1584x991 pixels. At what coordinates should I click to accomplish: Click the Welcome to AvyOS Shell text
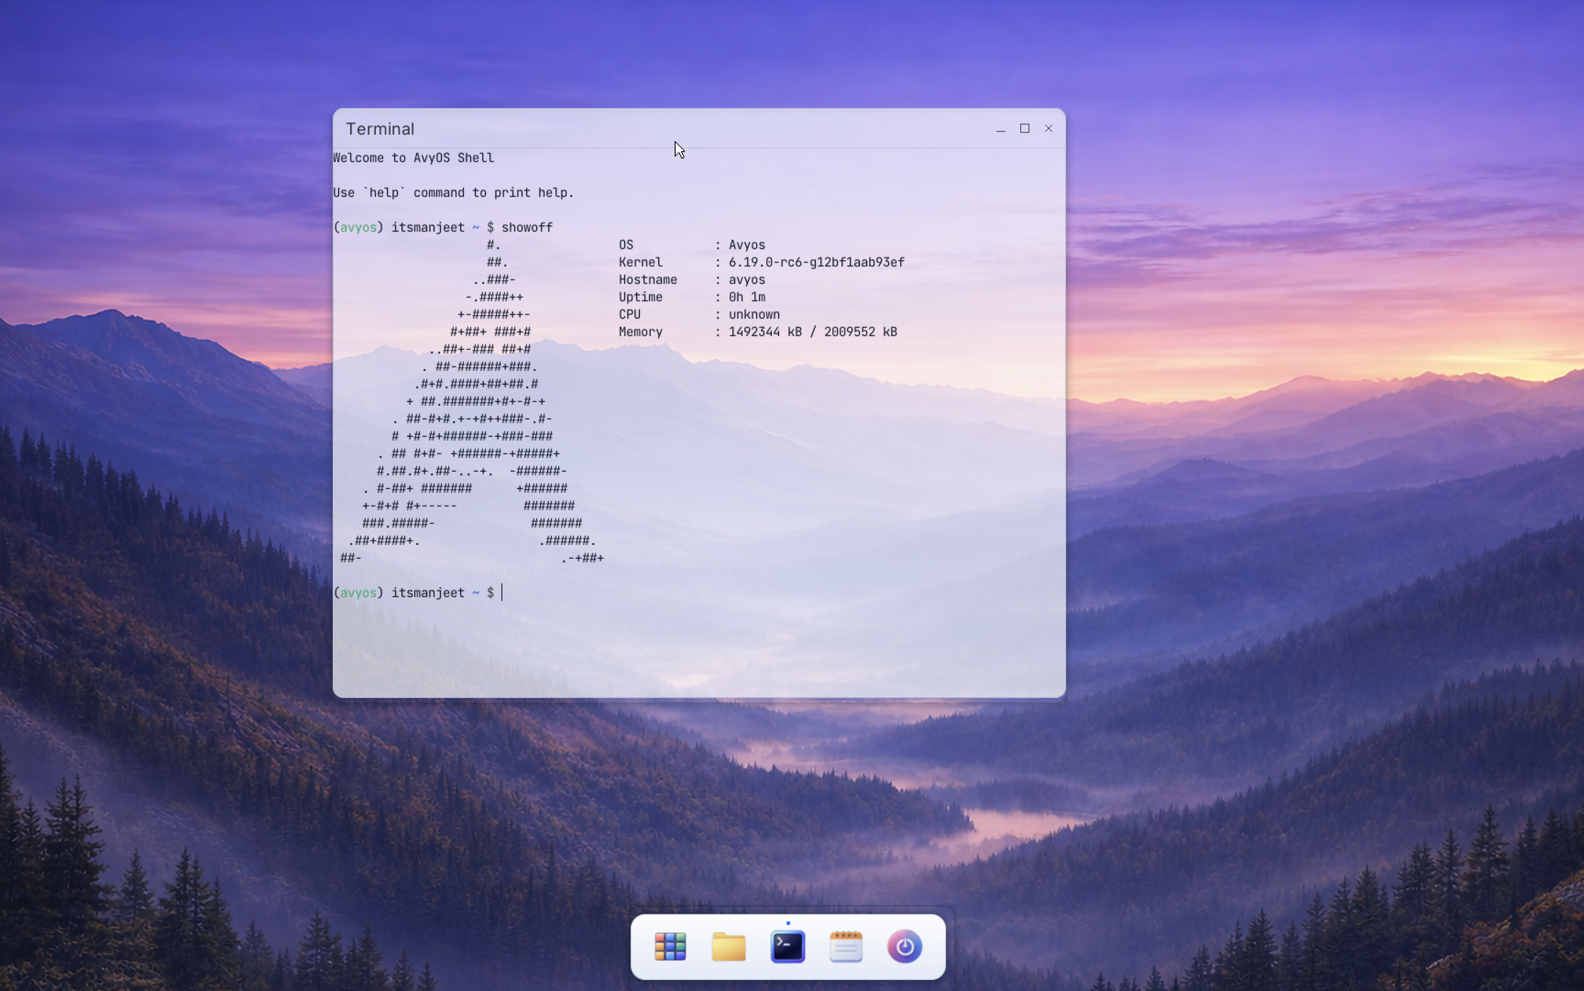click(413, 157)
